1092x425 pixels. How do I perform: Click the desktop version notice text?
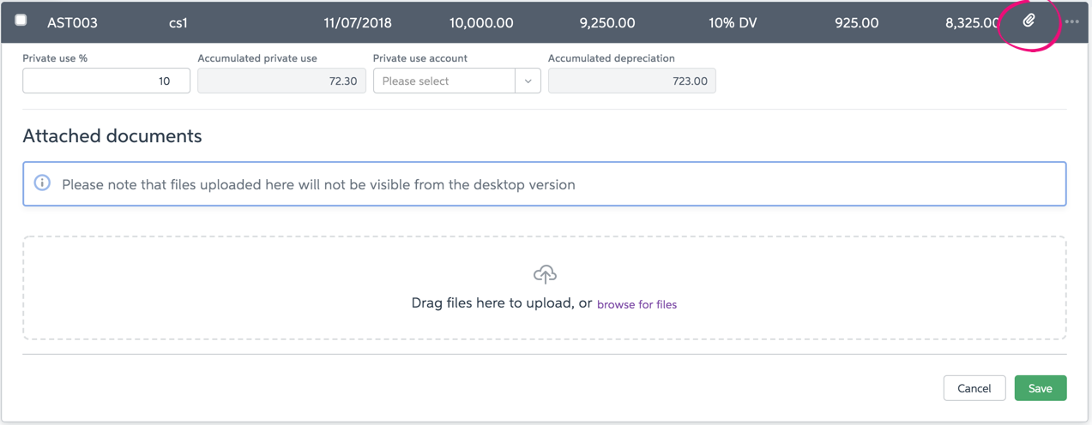coord(318,184)
